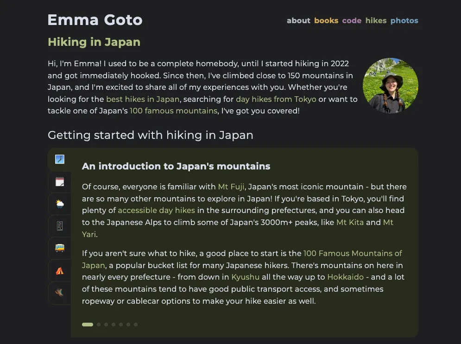Image resolution: width=461 pixels, height=344 pixels.
Task: Switch to the weather cloud icon tab
Action: click(59, 204)
